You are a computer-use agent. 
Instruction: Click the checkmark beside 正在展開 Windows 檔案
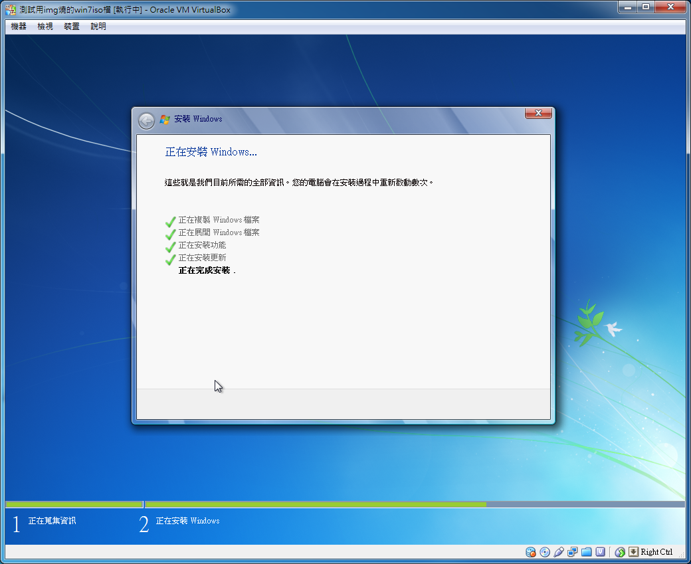171,234
